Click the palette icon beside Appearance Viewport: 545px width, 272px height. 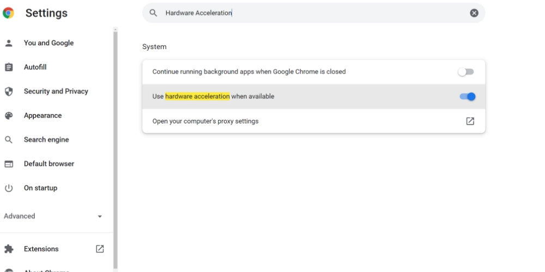(x=9, y=115)
